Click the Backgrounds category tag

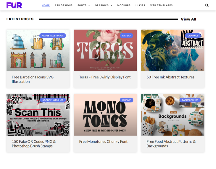(x=190, y=100)
